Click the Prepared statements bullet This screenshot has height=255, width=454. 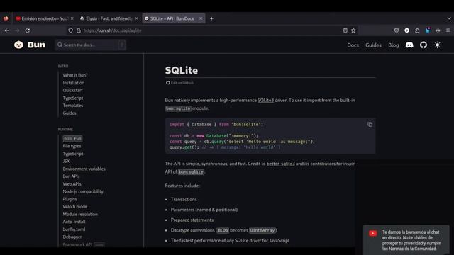tap(192, 220)
